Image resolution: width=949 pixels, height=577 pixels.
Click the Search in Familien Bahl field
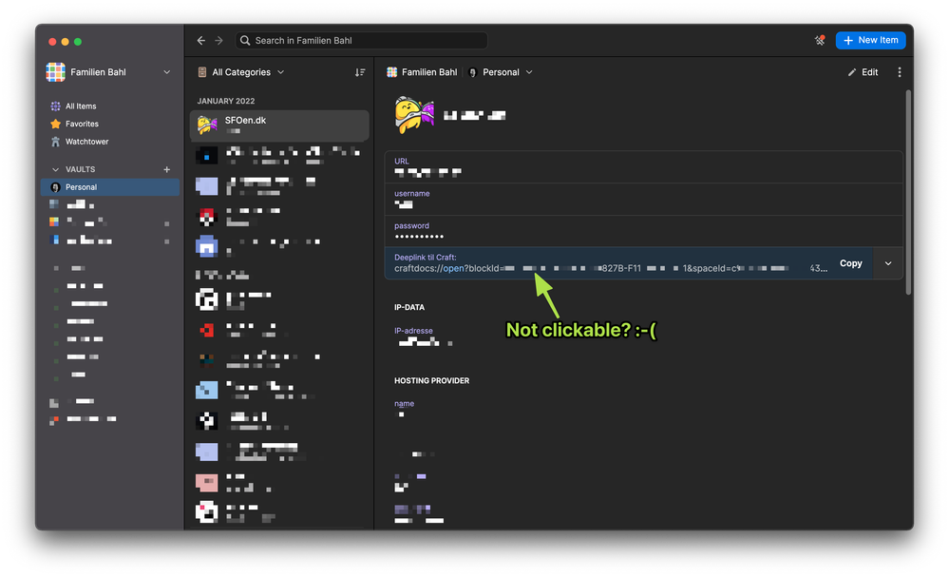361,41
